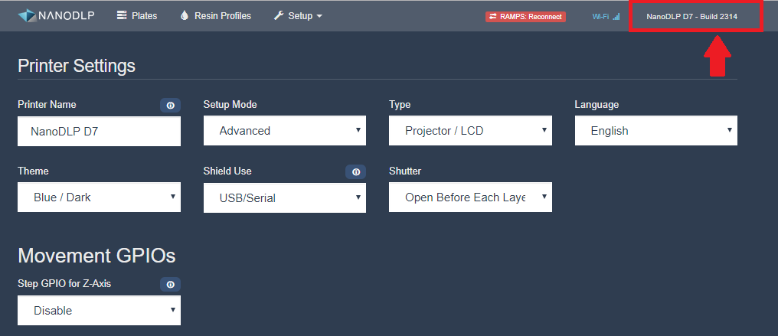Click the Wi-Fi signal indicator
Viewport: 778px width, 336px height.
606,16
